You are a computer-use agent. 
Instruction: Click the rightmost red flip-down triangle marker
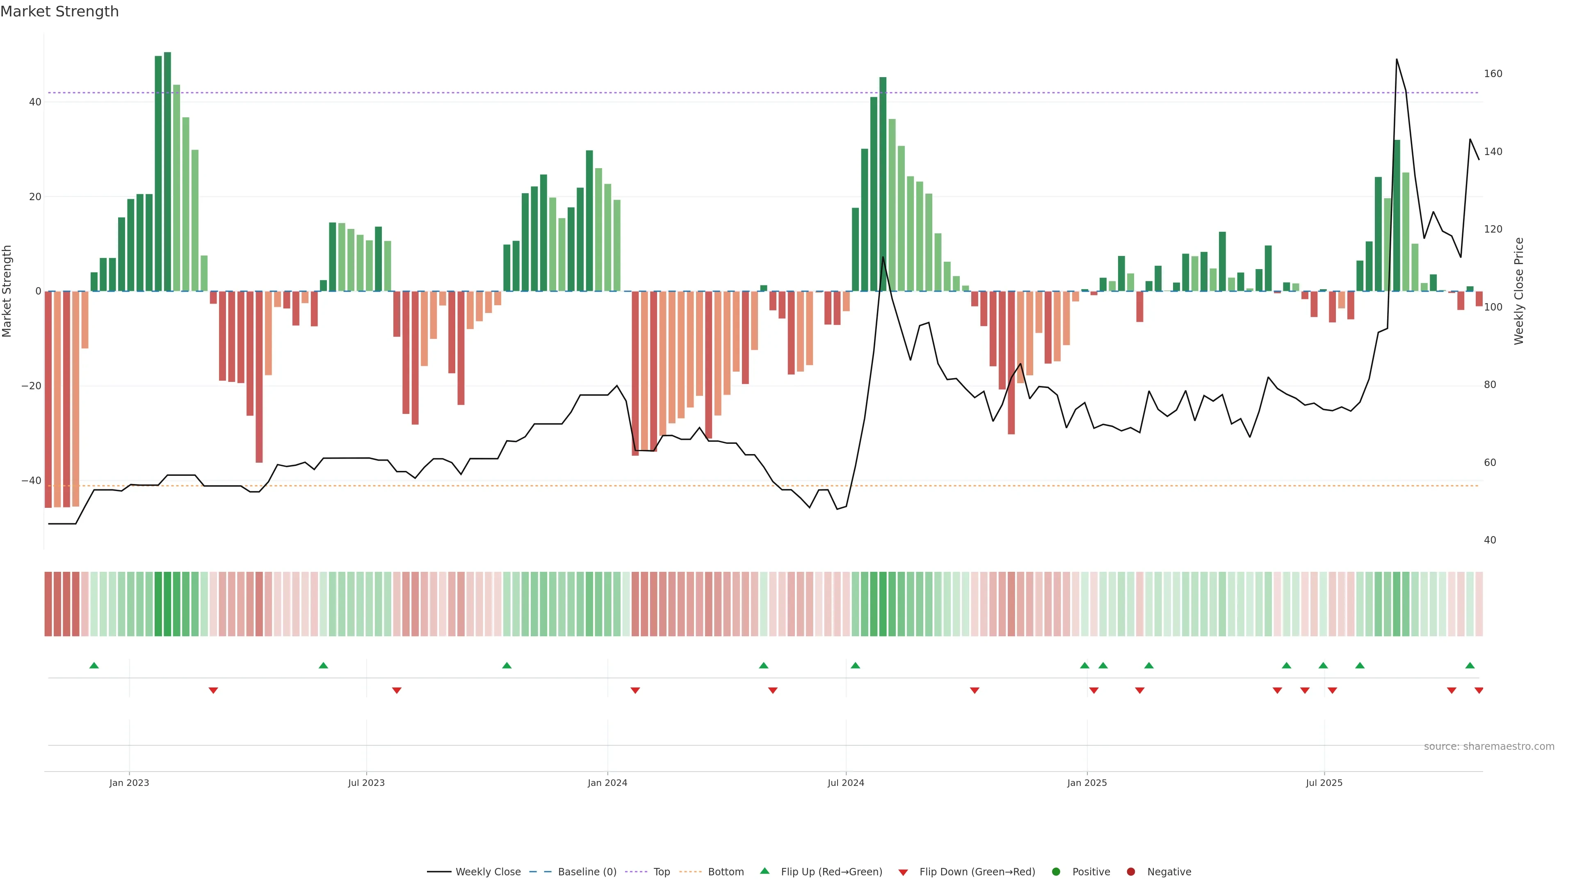(x=1478, y=690)
